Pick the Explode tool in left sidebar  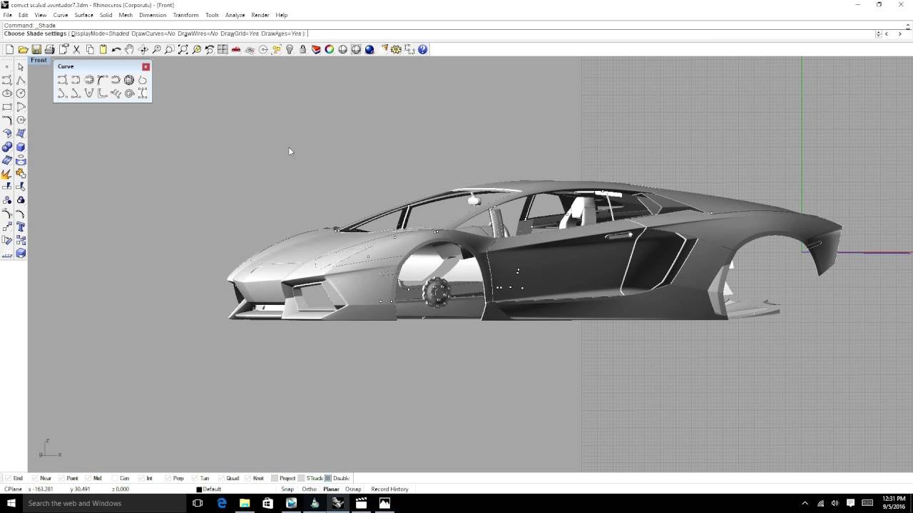(7, 174)
